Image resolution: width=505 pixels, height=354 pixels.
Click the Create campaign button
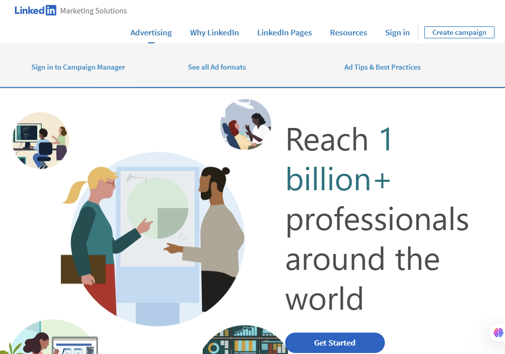coord(459,32)
